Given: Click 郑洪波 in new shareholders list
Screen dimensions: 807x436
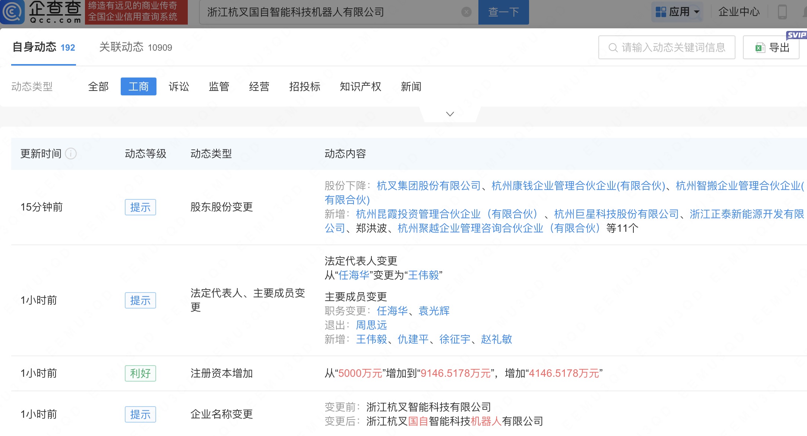Looking at the screenshot, I should pos(371,228).
